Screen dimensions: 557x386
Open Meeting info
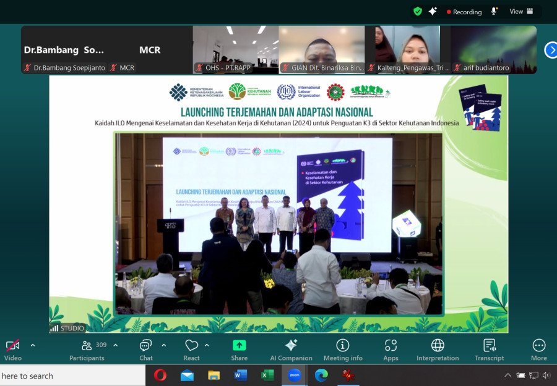click(343, 350)
